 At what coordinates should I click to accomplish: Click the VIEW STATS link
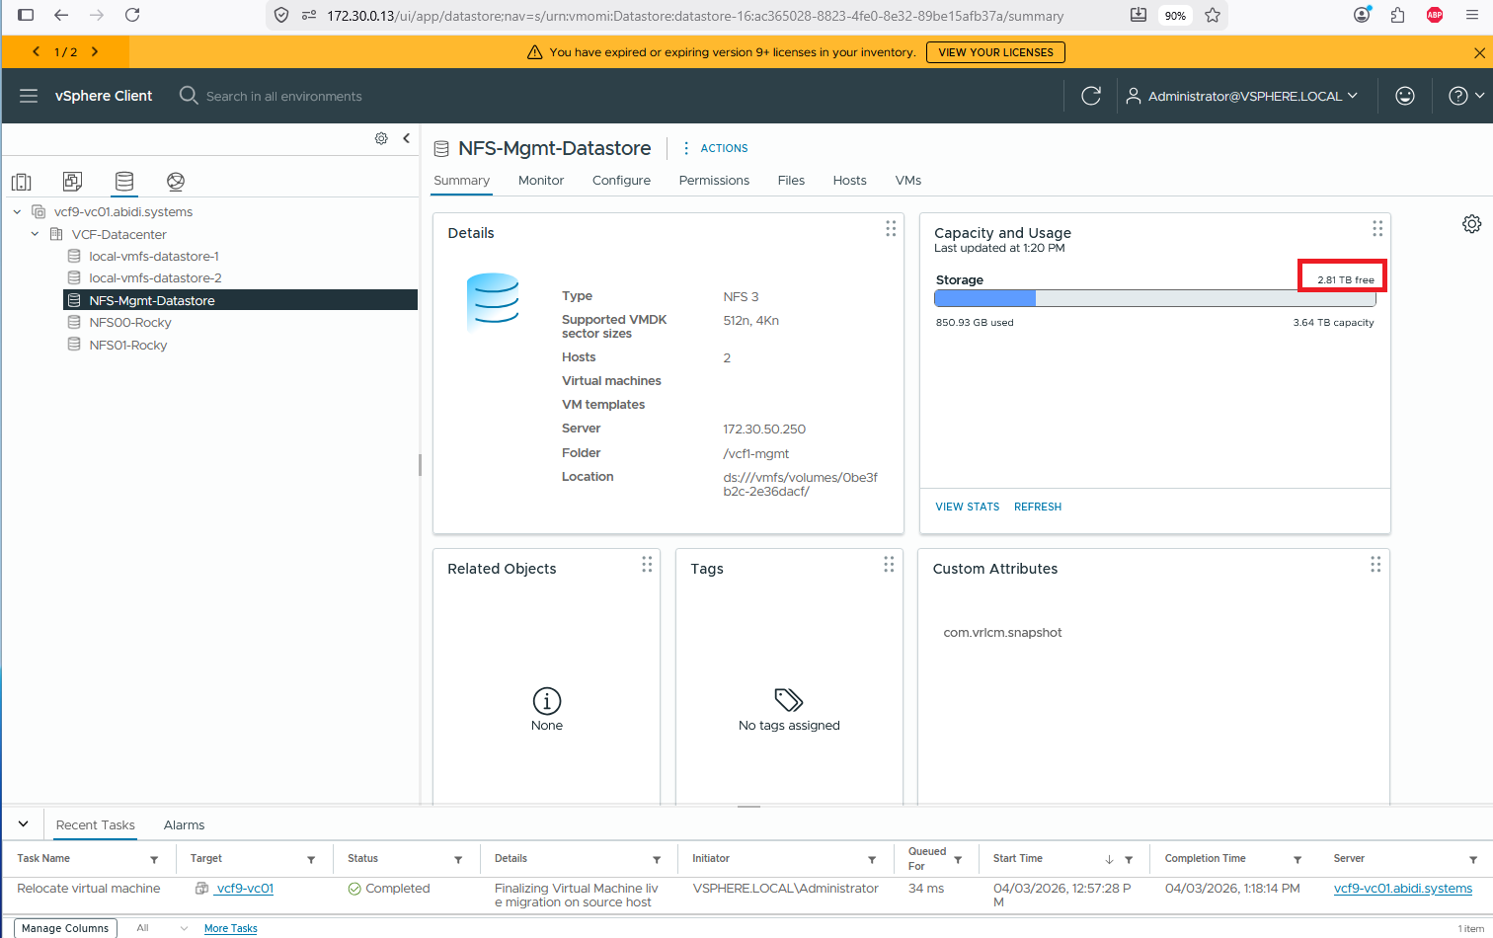pos(967,507)
